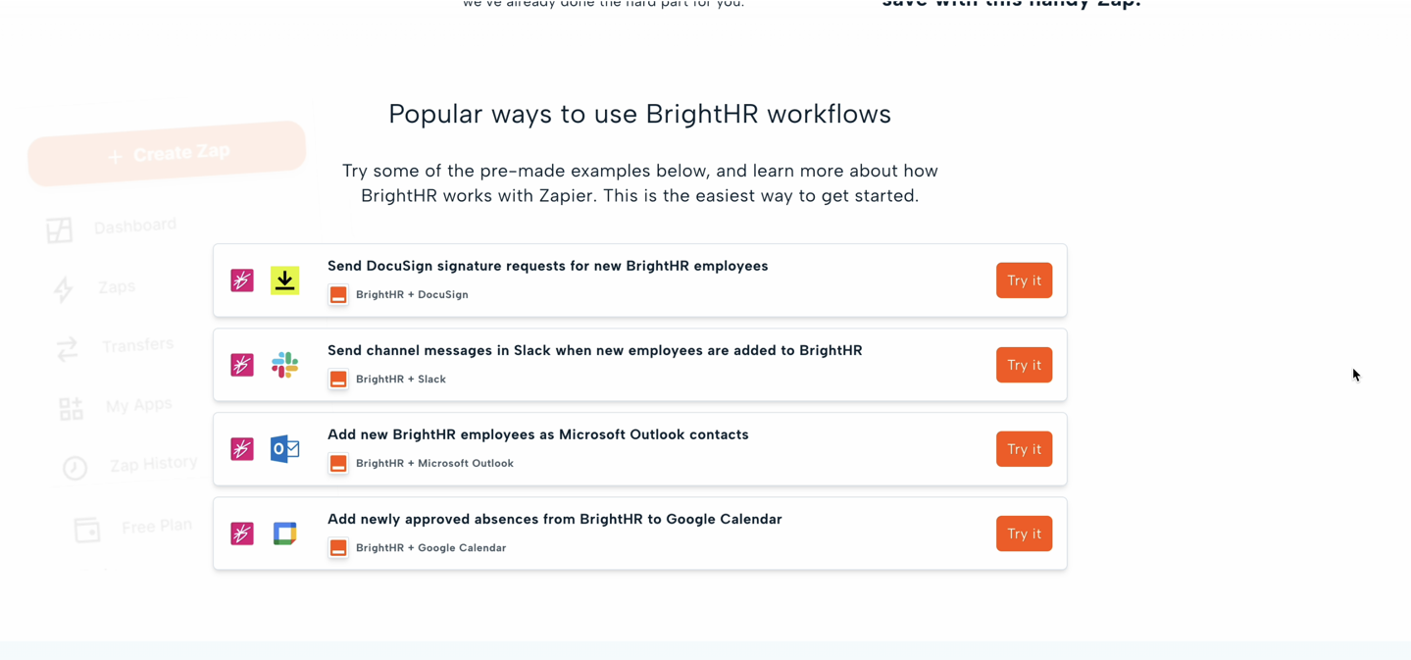
Task: Click the pink Zapier icon in the DocuSign row
Action: tap(241, 280)
